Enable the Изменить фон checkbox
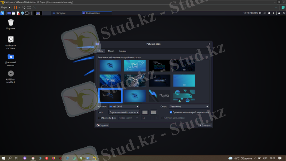 99,118
